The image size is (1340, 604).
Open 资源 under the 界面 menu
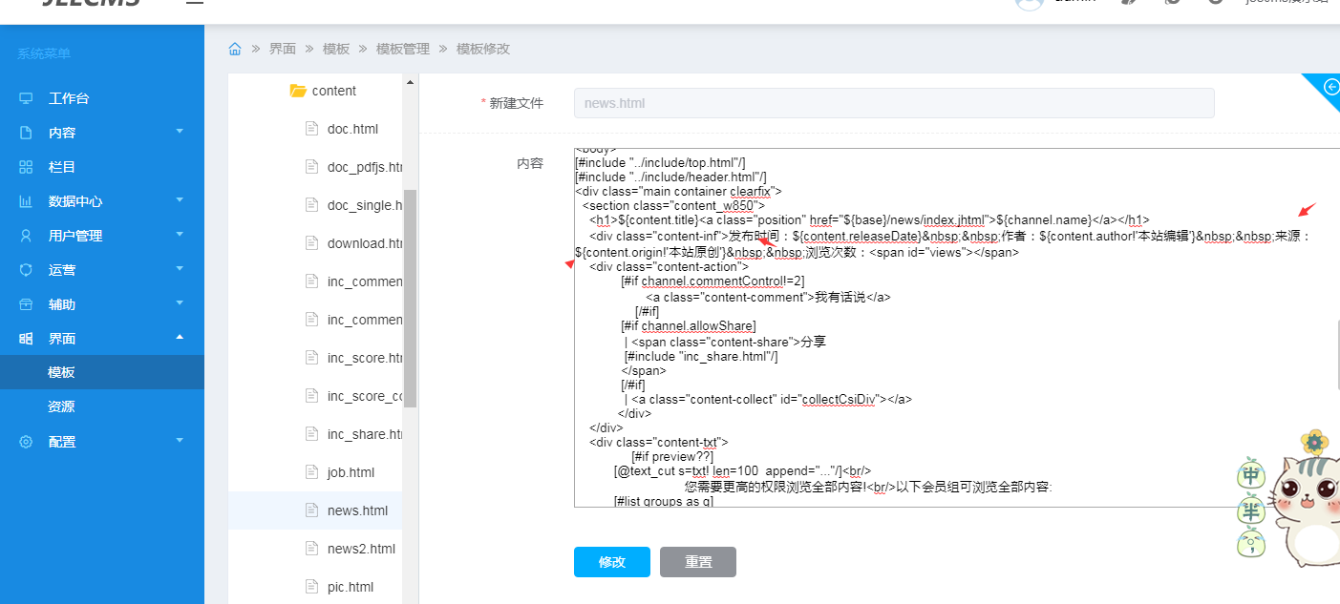pyautogui.click(x=61, y=406)
